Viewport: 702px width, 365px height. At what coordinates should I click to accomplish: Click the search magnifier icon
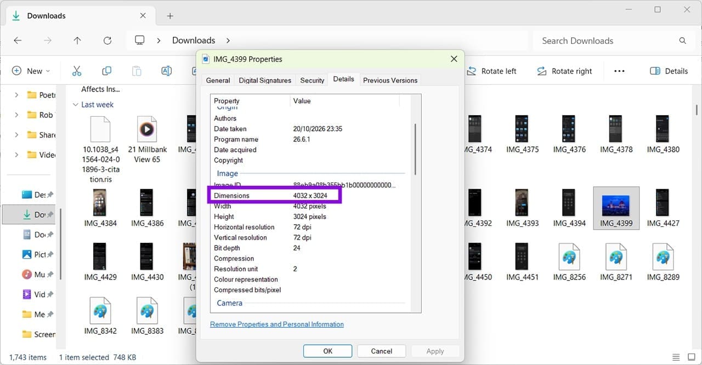(683, 41)
